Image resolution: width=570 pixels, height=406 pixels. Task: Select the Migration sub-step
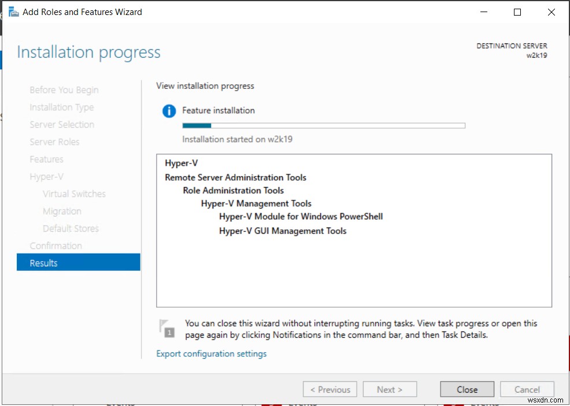(62, 211)
